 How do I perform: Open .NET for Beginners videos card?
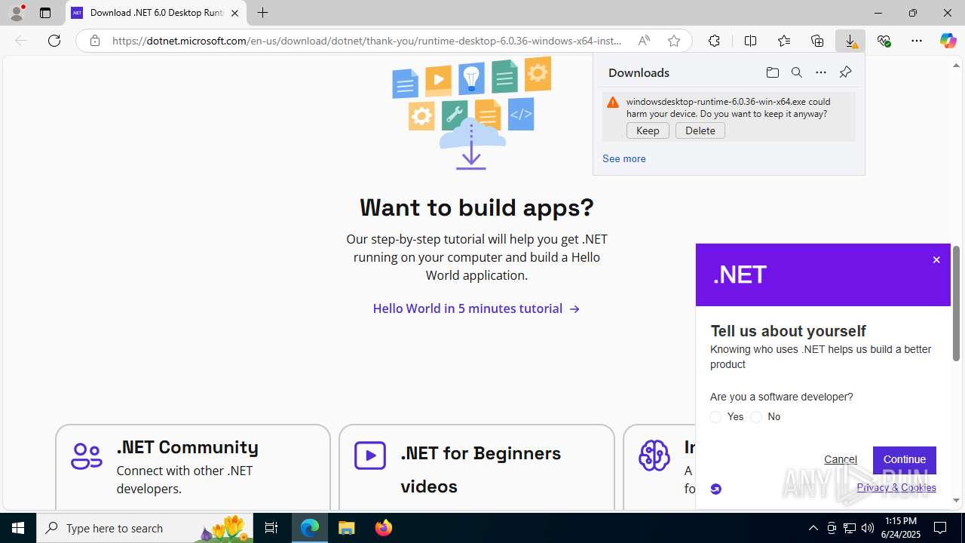(476, 467)
